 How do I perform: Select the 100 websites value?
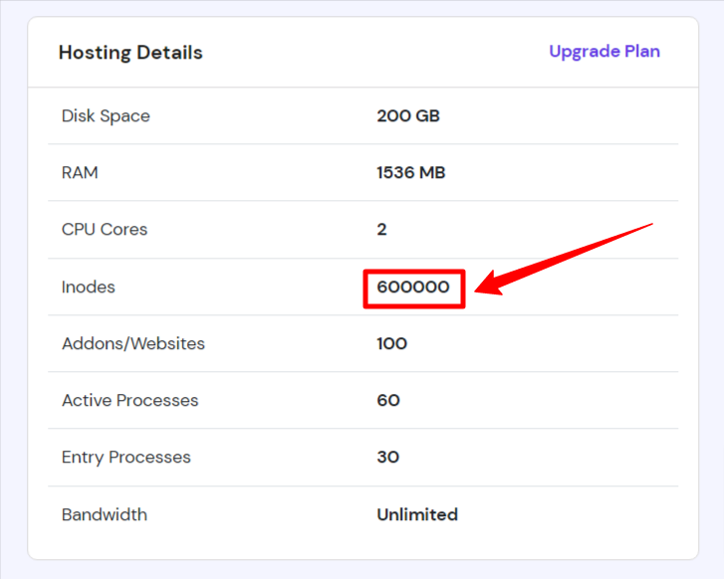[x=392, y=343]
